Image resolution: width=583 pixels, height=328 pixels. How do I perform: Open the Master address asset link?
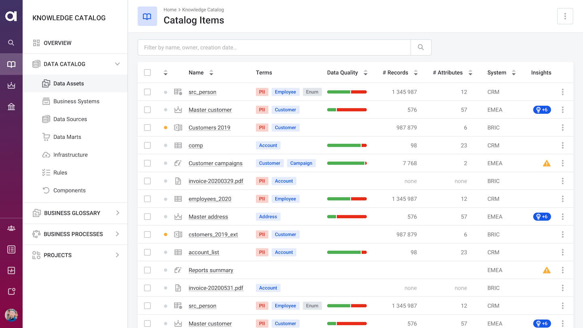pyautogui.click(x=208, y=216)
